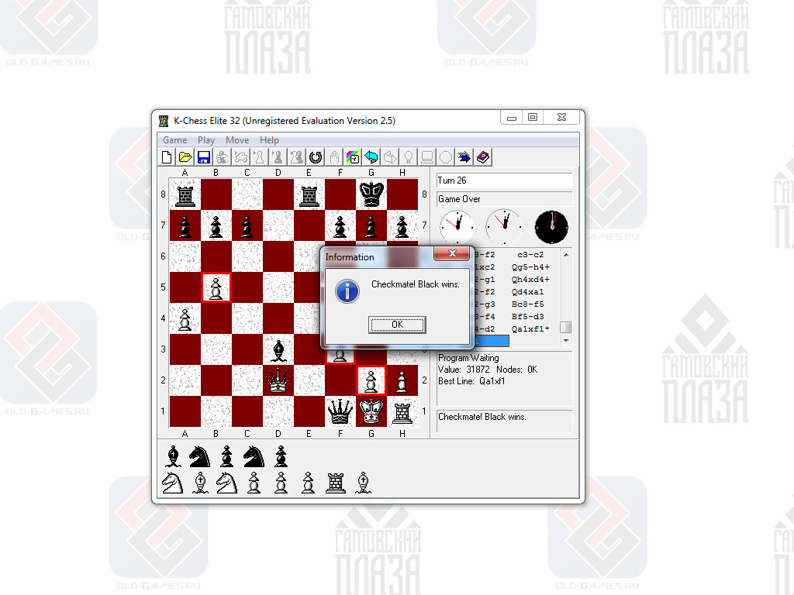The width and height of the screenshot is (794, 595).
Task: Click the Turn 26 field
Action: 504,181
